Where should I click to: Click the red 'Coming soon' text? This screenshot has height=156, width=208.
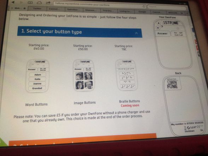coord(130,105)
